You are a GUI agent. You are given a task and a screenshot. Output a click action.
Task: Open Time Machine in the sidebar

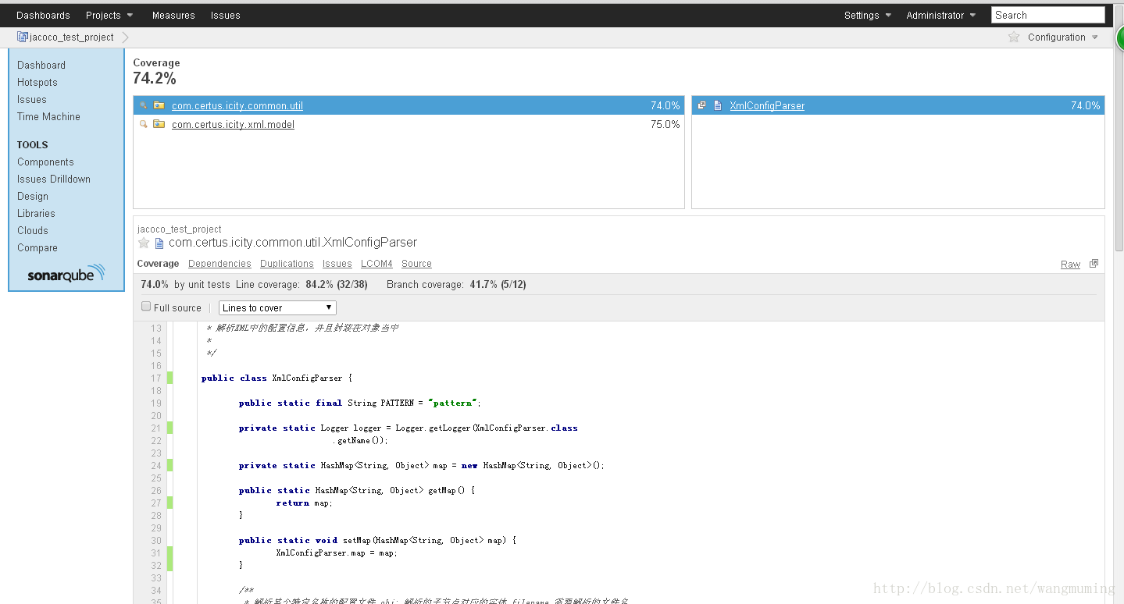tap(48, 116)
